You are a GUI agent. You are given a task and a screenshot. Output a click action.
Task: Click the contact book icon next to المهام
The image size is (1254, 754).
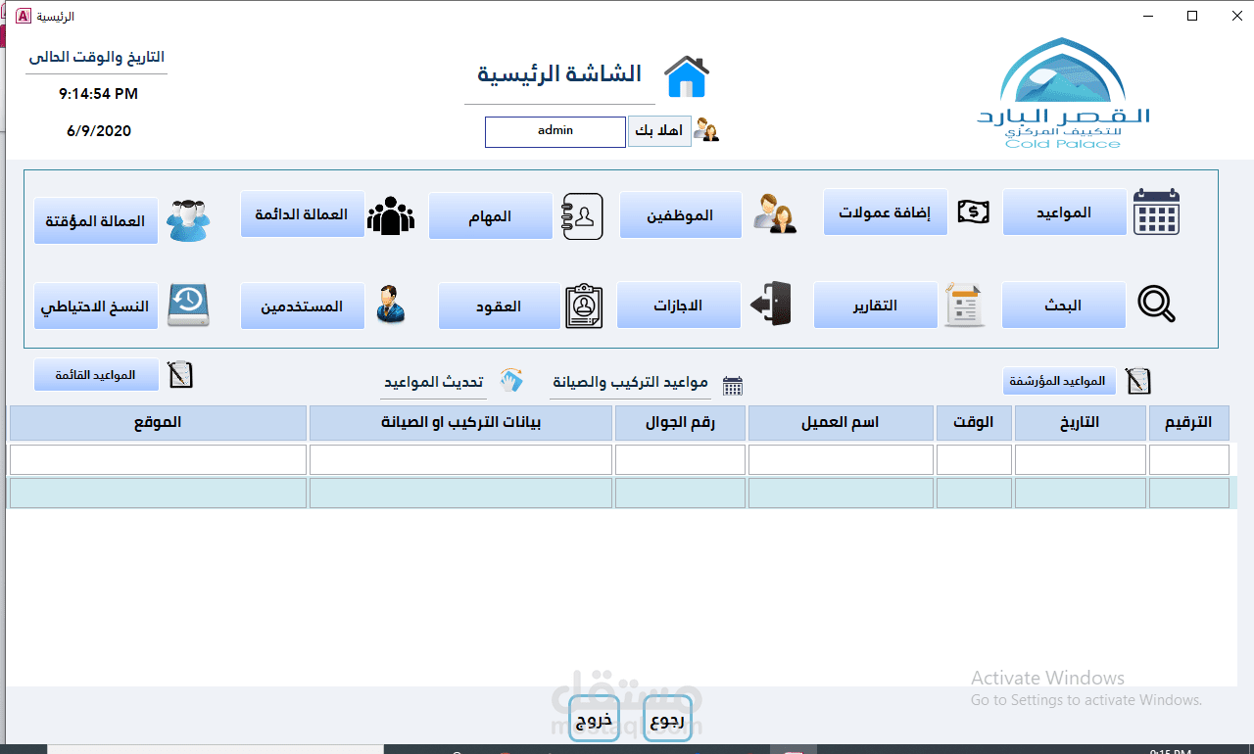pyautogui.click(x=582, y=216)
